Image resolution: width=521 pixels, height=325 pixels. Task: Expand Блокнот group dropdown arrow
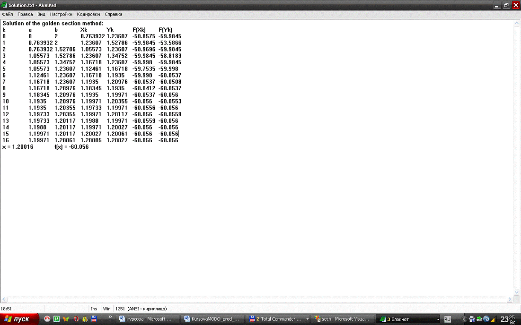pyautogui.click(x=438, y=319)
